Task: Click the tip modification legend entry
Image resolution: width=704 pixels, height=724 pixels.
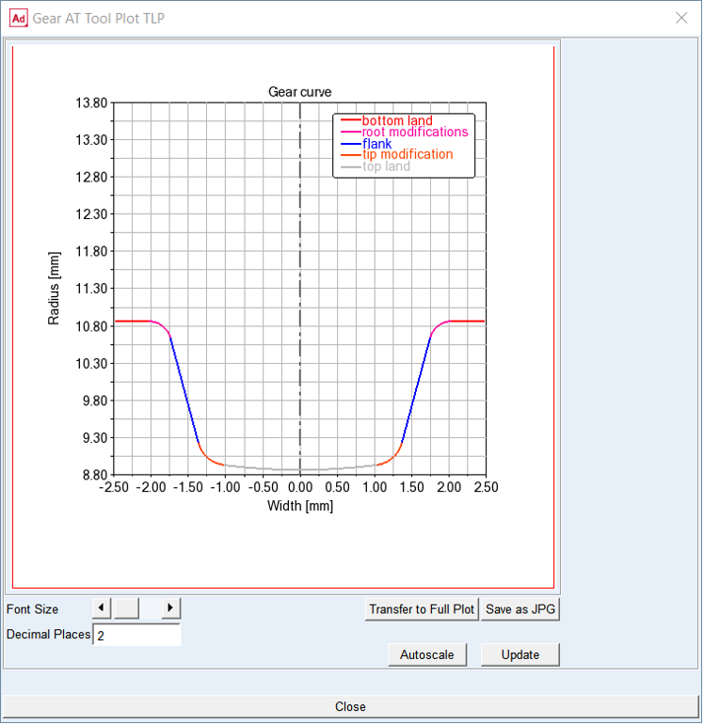Action: point(396,154)
